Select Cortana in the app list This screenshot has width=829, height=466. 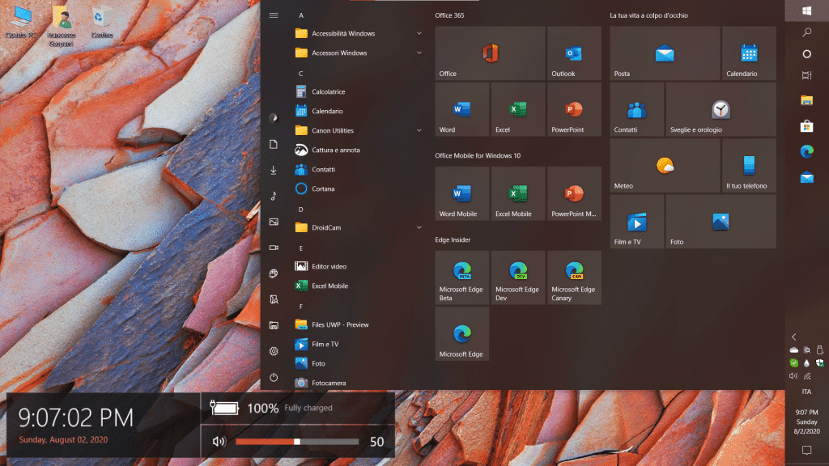coord(323,189)
